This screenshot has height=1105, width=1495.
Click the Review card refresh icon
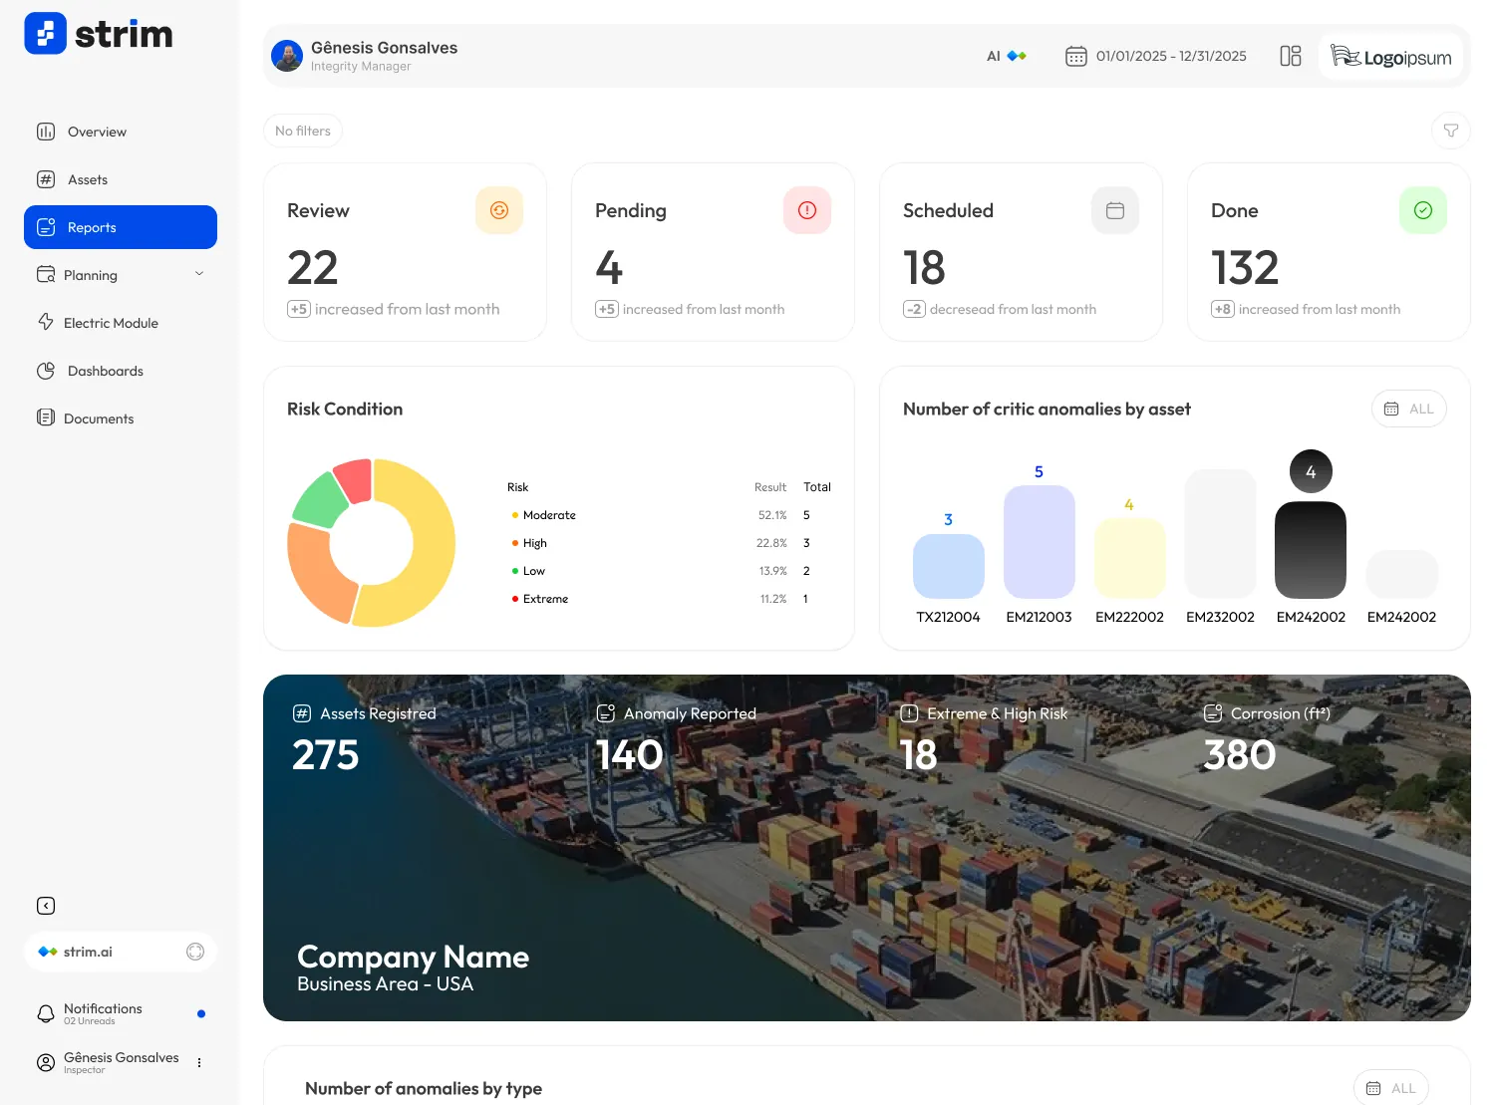click(499, 210)
